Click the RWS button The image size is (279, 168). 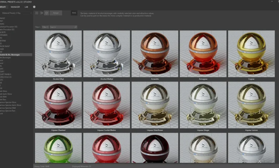pyautogui.click(x=74, y=13)
